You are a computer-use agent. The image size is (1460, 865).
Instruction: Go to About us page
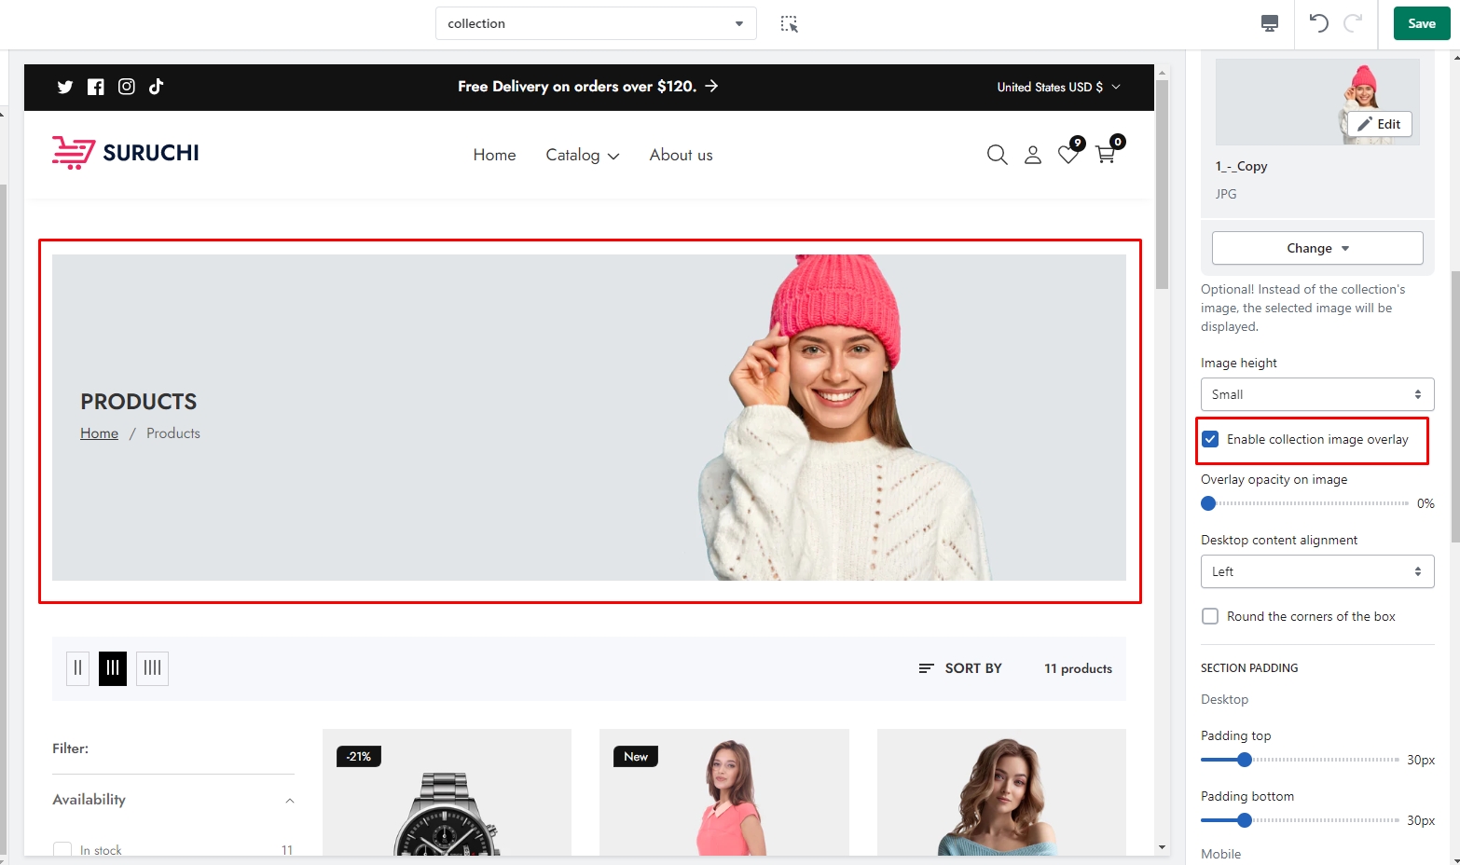coord(681,156)
